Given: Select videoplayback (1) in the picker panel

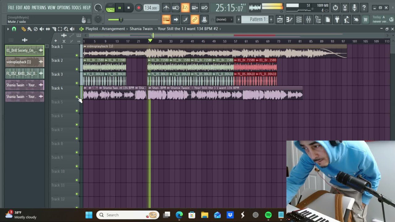Looking at the screenshot, I should (25, 62).
